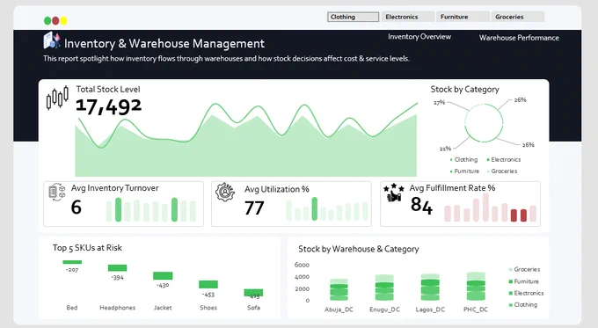Click Clothing in the donut chart legend

tap(463, 159)
